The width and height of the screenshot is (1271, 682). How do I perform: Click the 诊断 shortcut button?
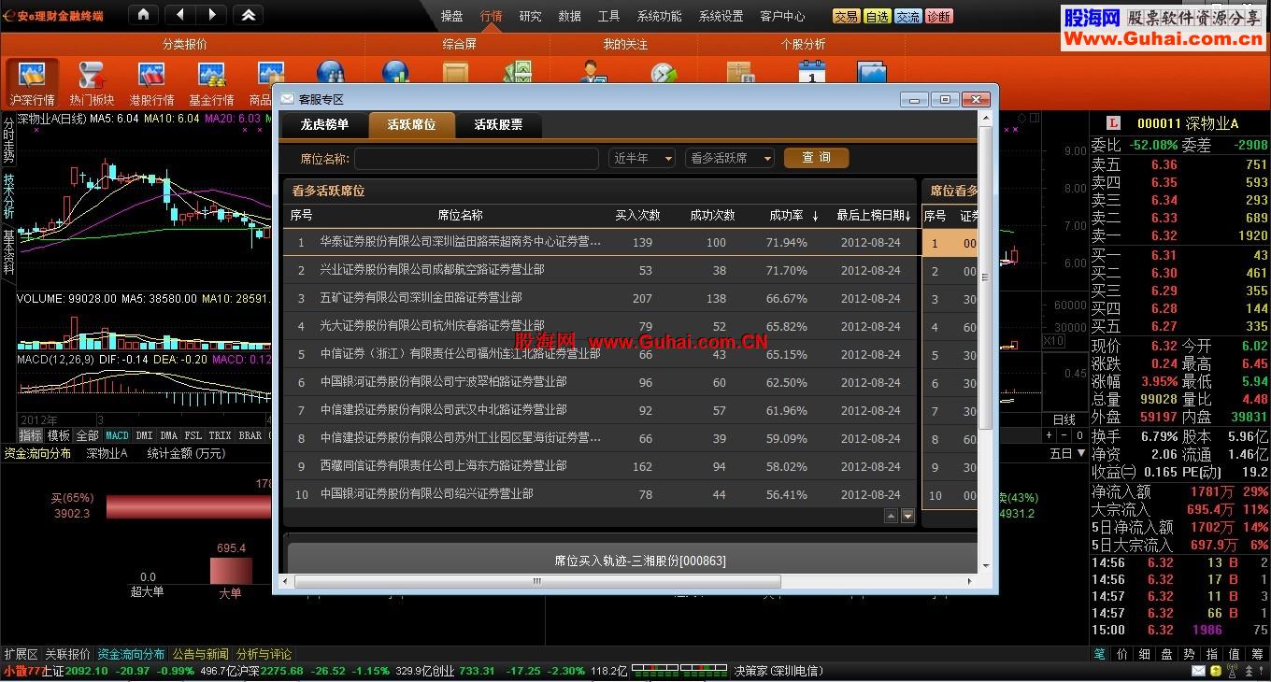(939, 16)
